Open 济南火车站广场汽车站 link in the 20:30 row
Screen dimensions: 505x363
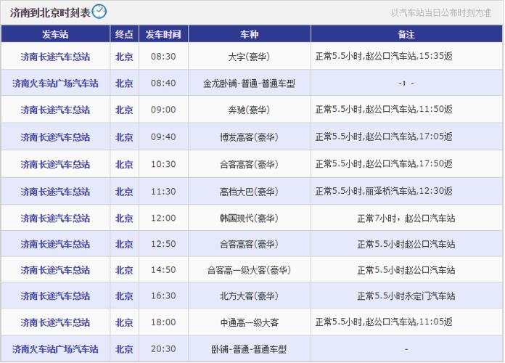[55, 349]
